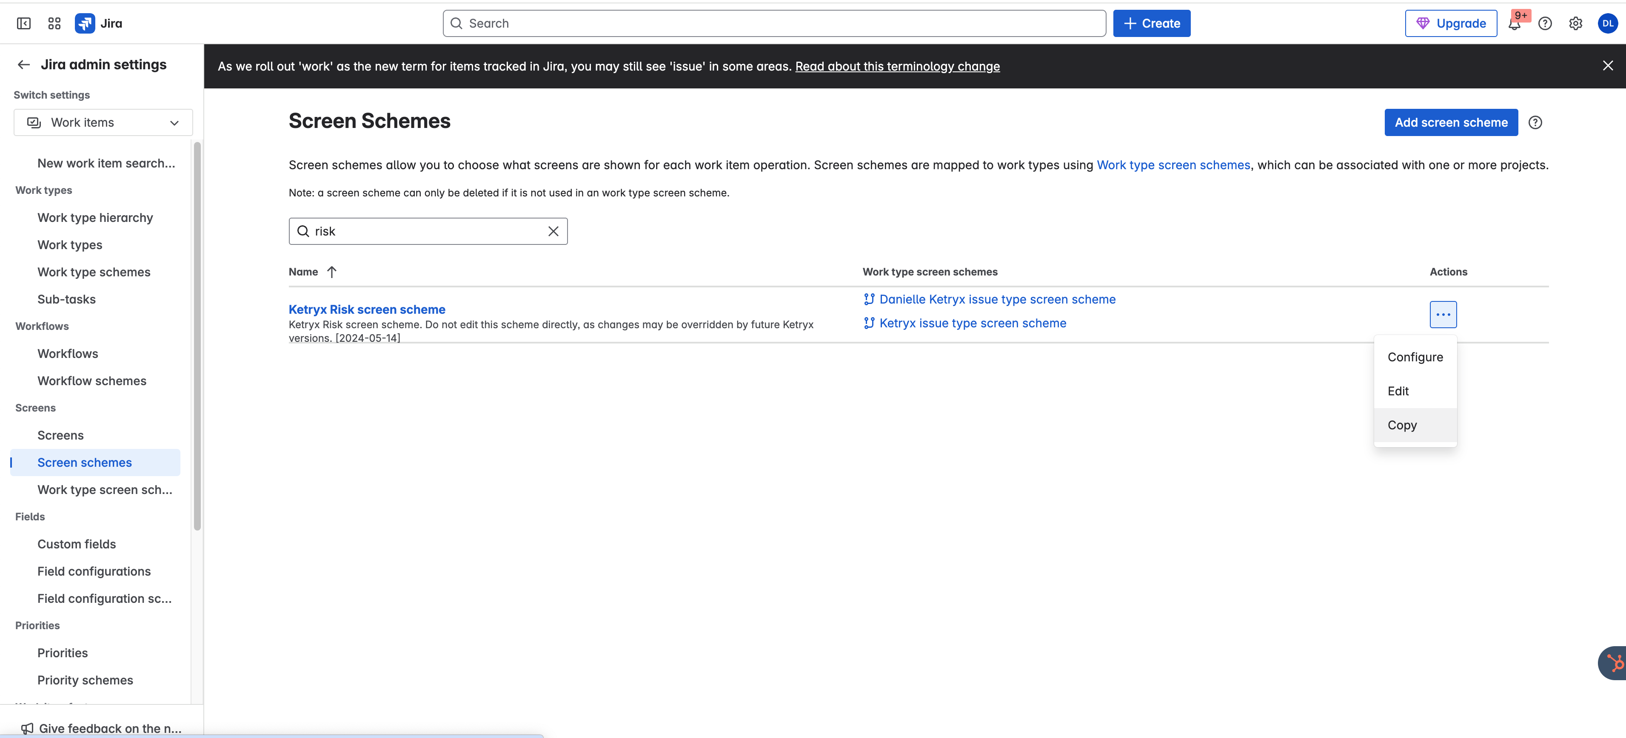Open New work item search sidebar item

(x=106, y=163)
